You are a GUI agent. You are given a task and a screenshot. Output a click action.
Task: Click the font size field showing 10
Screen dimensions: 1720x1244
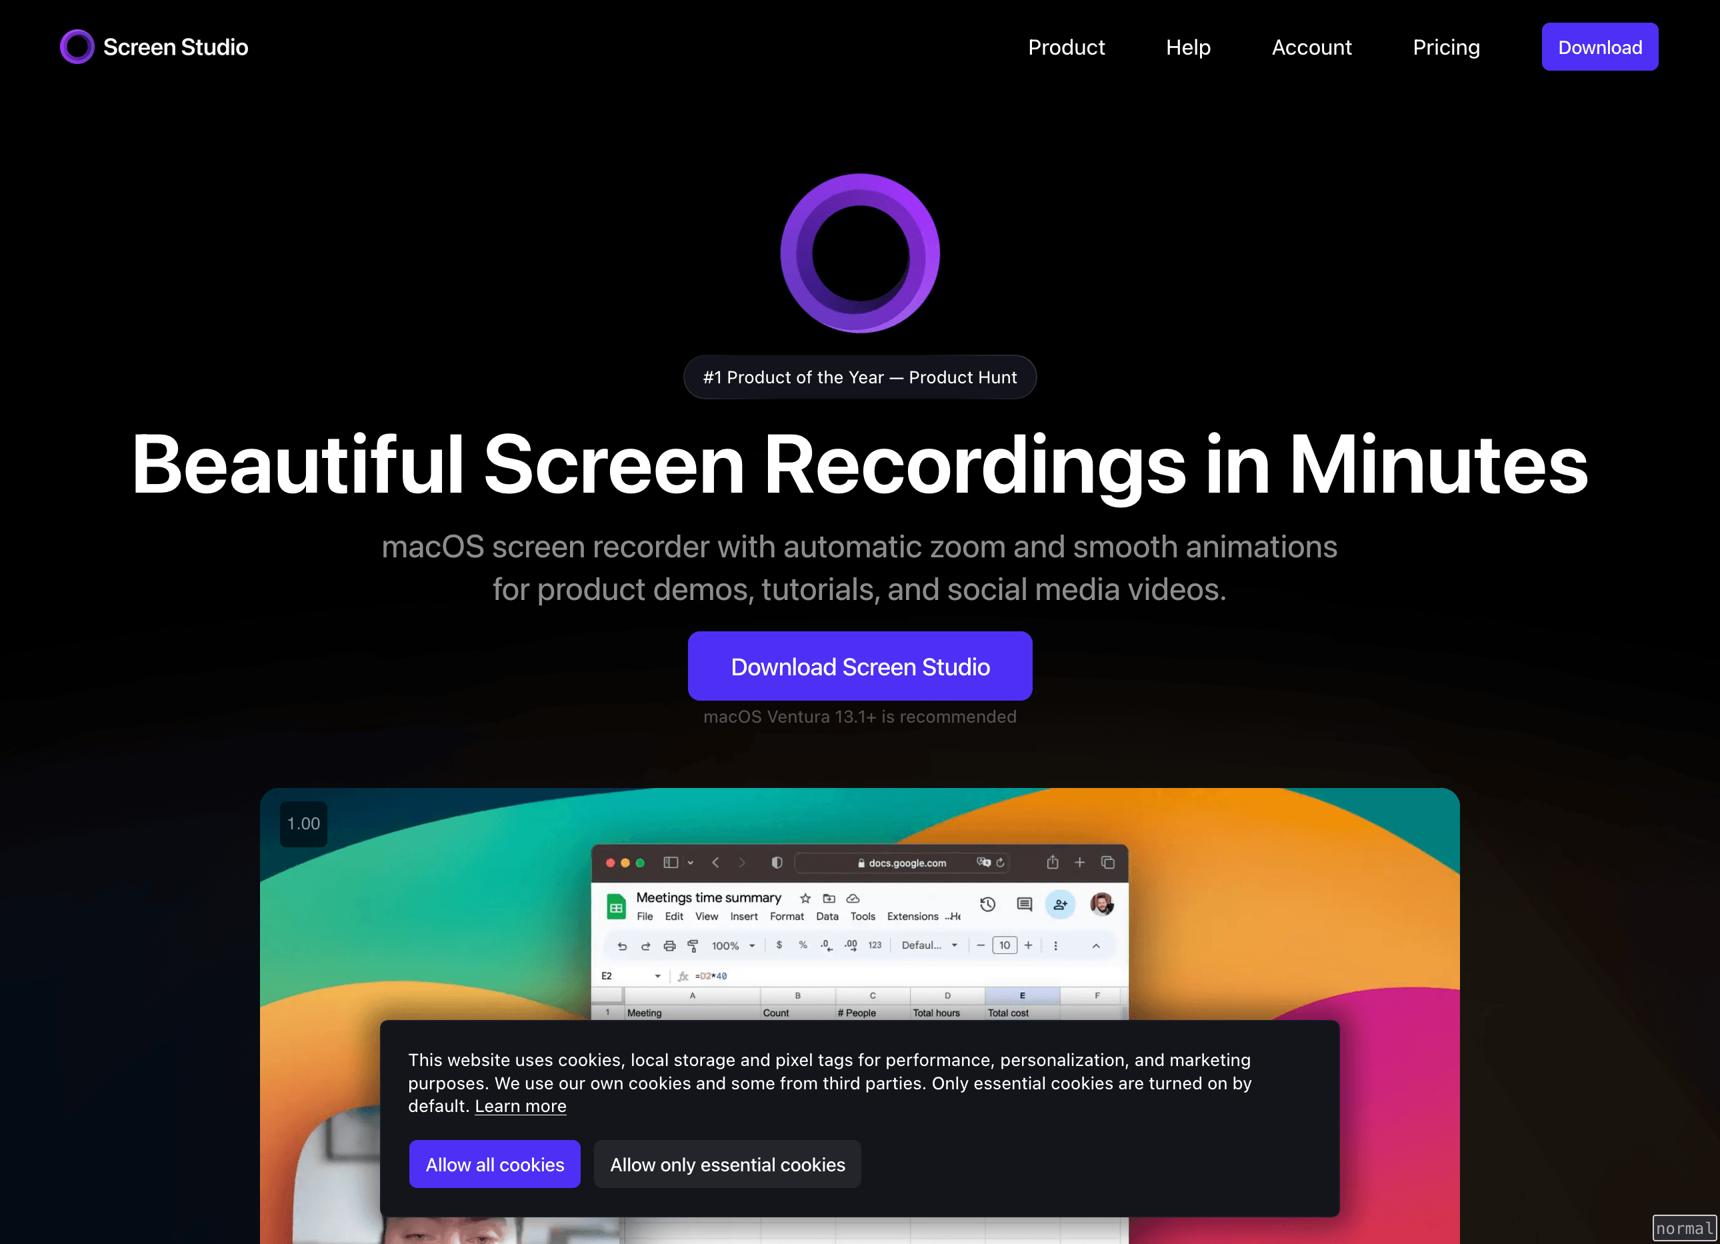(1005, 945)
